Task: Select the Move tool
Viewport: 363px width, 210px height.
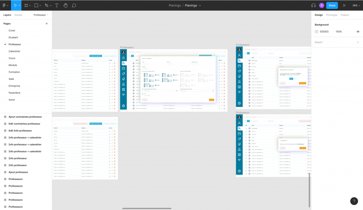Action: [x=15, y=5]
